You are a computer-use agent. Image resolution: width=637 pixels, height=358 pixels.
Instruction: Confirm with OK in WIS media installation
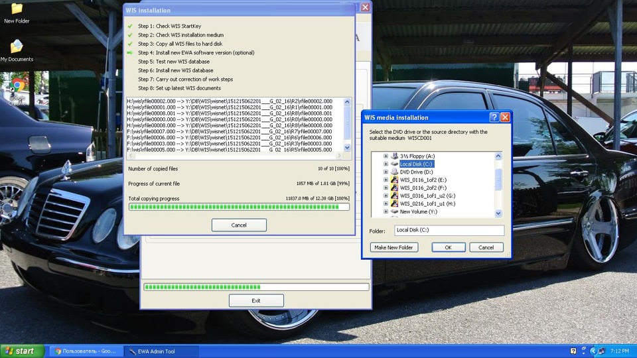[448, 247]
